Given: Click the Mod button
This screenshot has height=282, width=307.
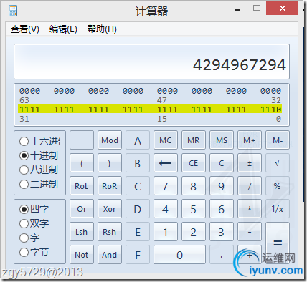Looking at the screenshot, I should click(110, 140).
